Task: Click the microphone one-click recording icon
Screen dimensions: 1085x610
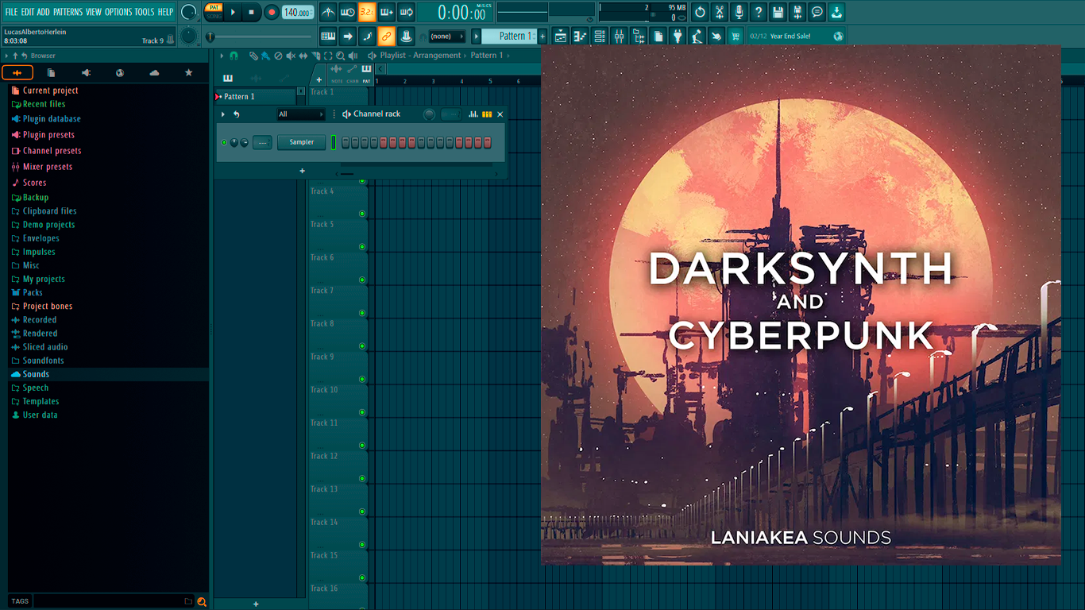Action: pyautogui.click(x=739, y=12)
